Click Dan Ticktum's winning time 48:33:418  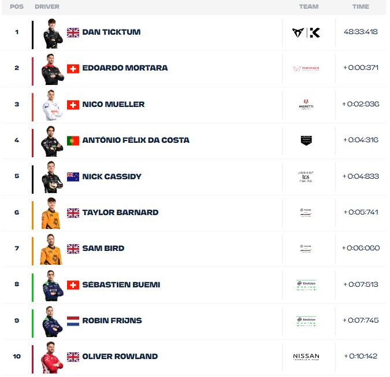(360, 32)
